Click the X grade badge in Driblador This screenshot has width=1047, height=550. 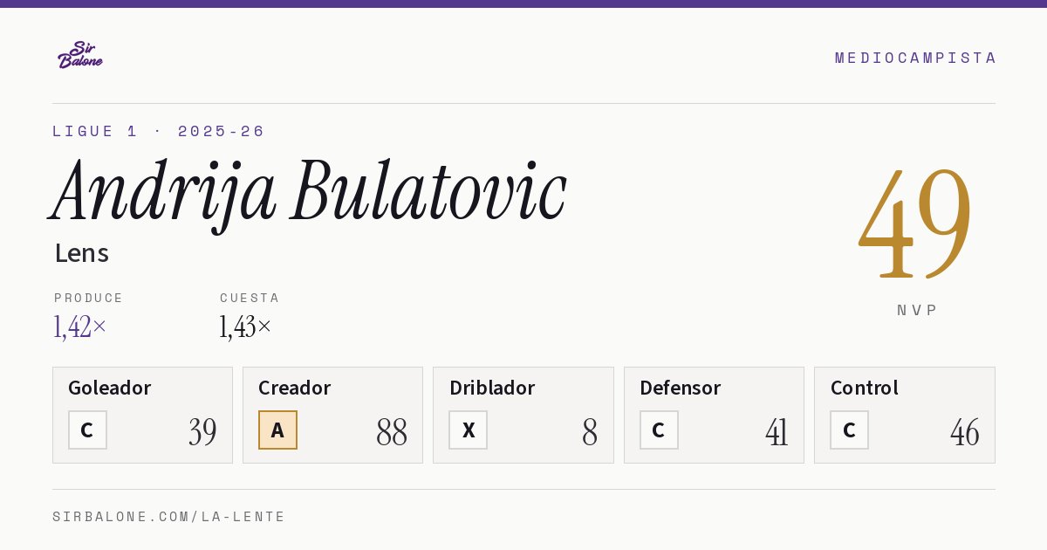coord(469,430)
